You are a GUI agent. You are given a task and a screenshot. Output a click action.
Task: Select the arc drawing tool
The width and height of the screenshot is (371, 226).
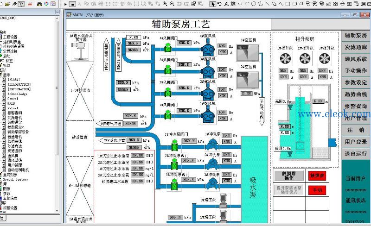pos(247,4)
